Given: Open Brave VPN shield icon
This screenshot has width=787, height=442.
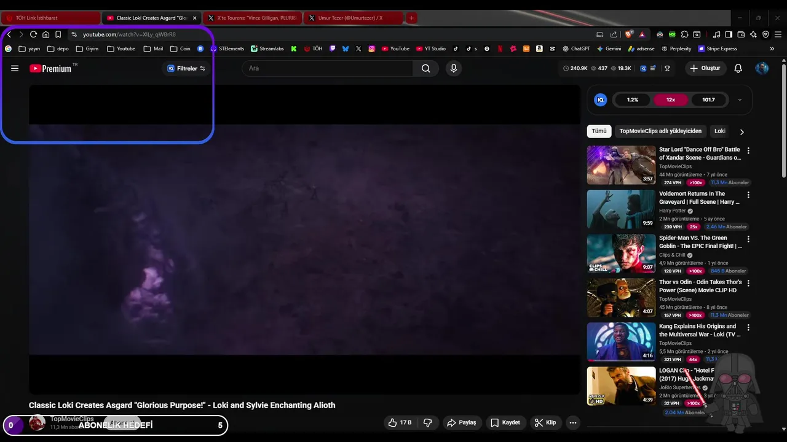Looking at the screenshot, I should (x=765, y=34).
